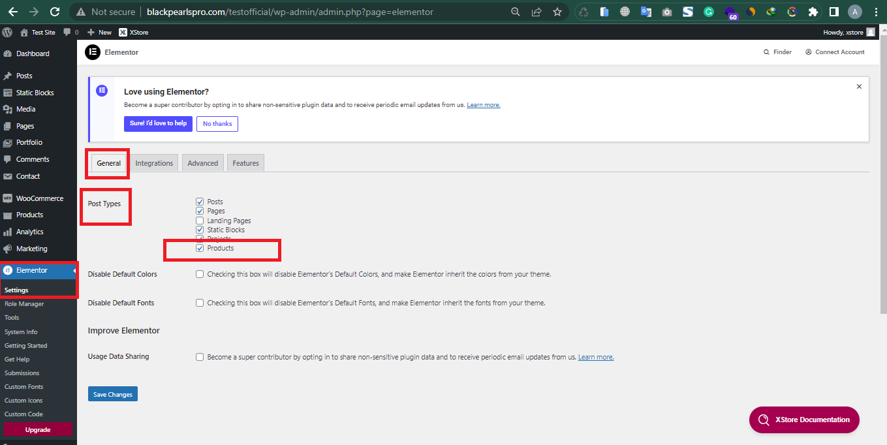Toggle the Products post type checkbox
Screen dimensions: 887x445
click(x=200, y=248)
